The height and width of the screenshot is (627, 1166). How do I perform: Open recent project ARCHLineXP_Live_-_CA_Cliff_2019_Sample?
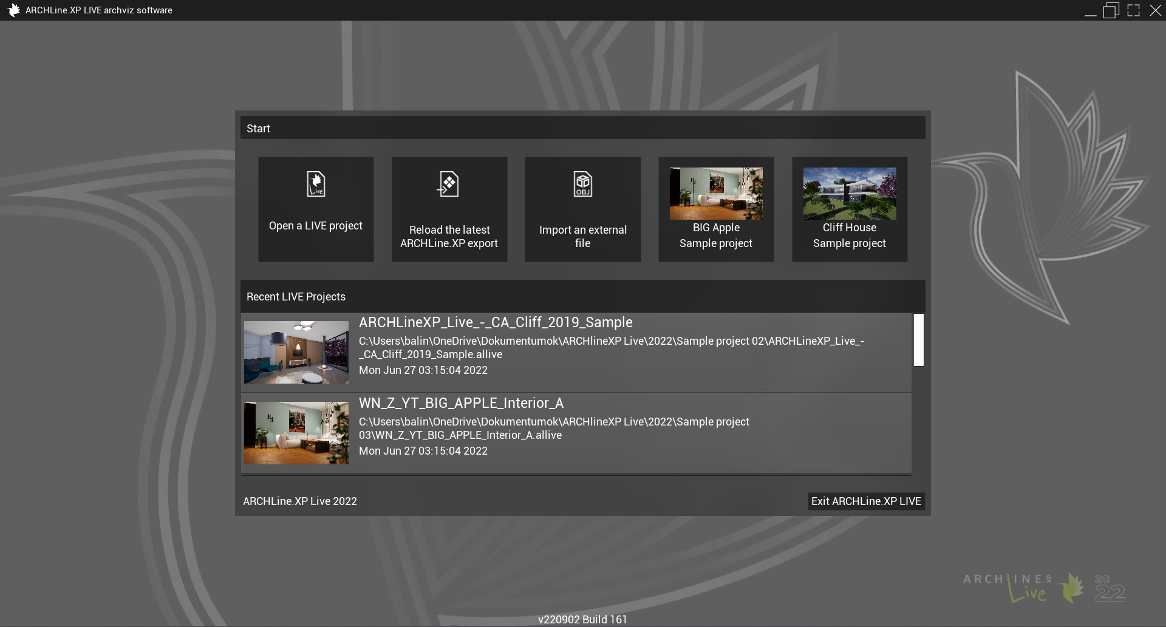[496, 322]
